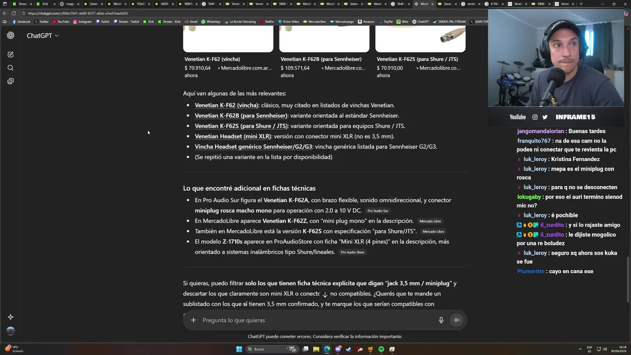Open product card Venetian K-F62S priced $70.910,00
631x355 pixels.
(x=420, y=52)
